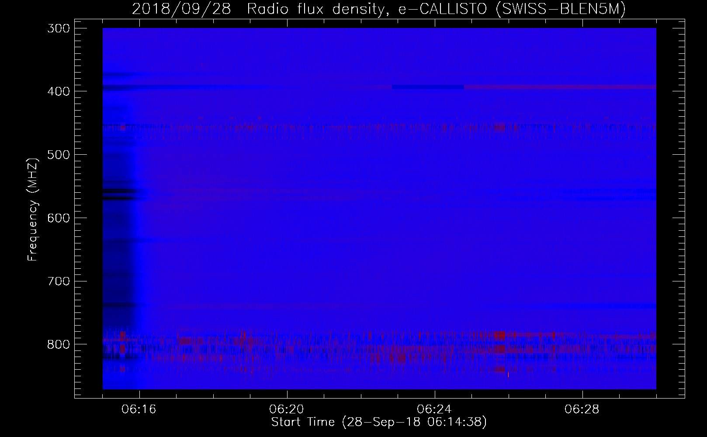This screenshot has height=437, width=707.
Task: Click the 06:20 time tick label
Action: click(287, 409)
